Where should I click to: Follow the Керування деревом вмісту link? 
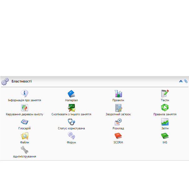[x=24, y=114]
